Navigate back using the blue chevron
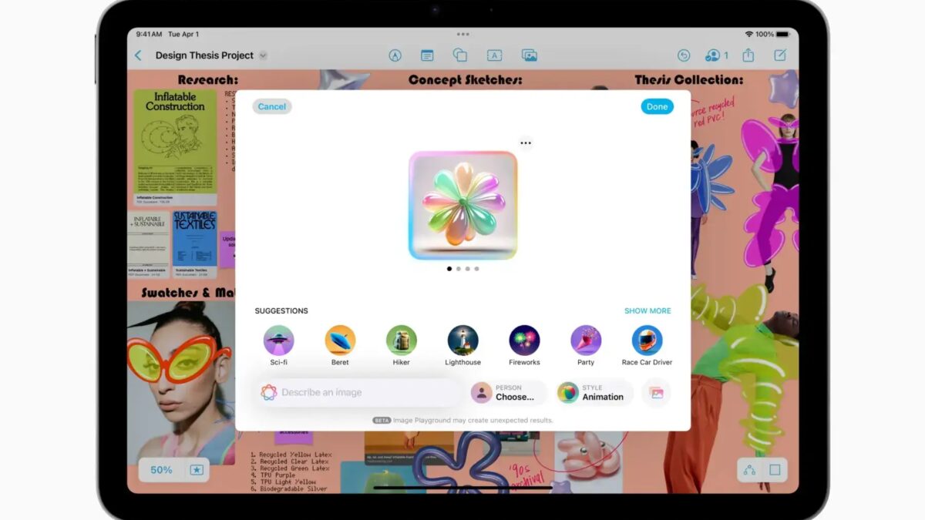 click(137, 55)
